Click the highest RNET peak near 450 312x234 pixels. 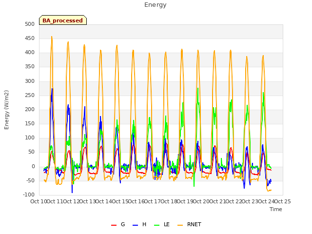52,37
